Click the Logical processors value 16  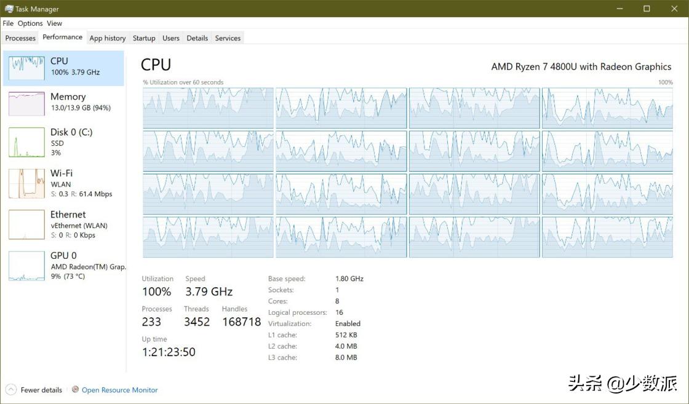point(339,312)
